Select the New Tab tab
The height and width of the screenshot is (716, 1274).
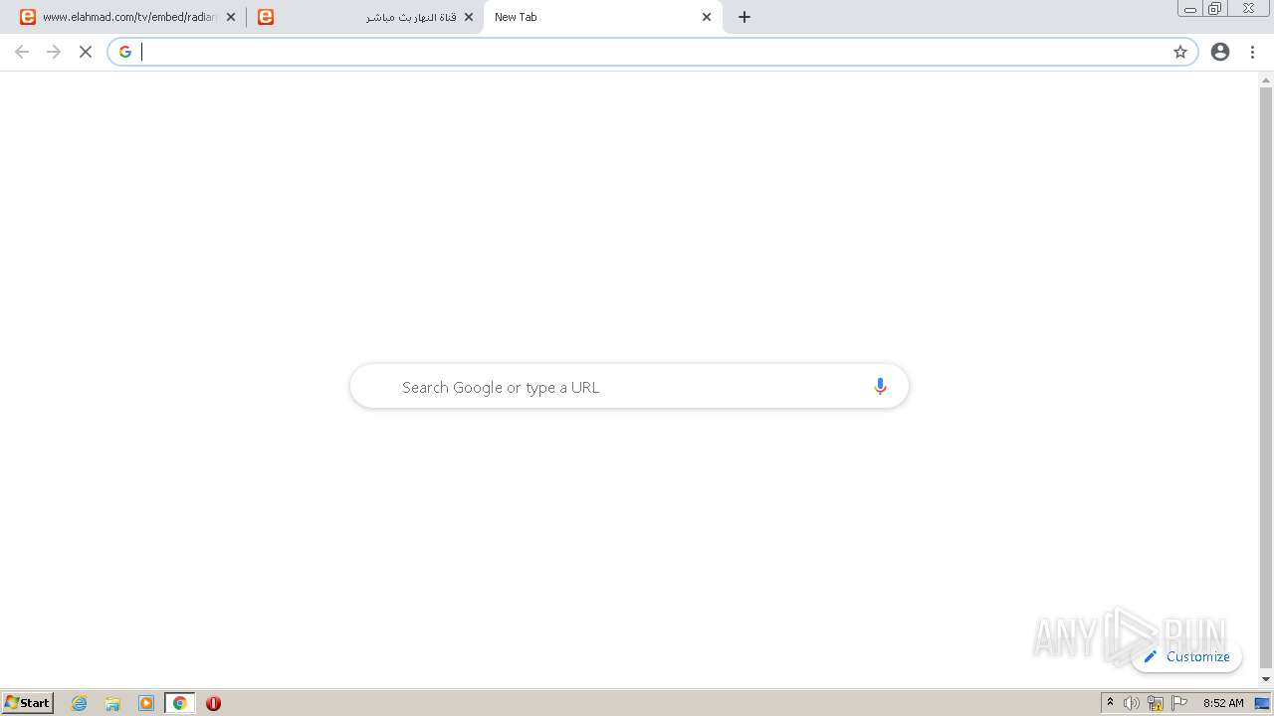[x=602, y=17]
